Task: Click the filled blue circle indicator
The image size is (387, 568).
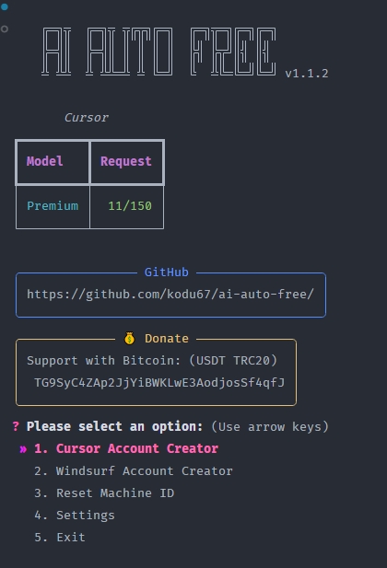Action: click(5, 6)
